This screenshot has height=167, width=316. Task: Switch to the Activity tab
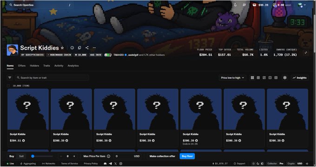59,65
